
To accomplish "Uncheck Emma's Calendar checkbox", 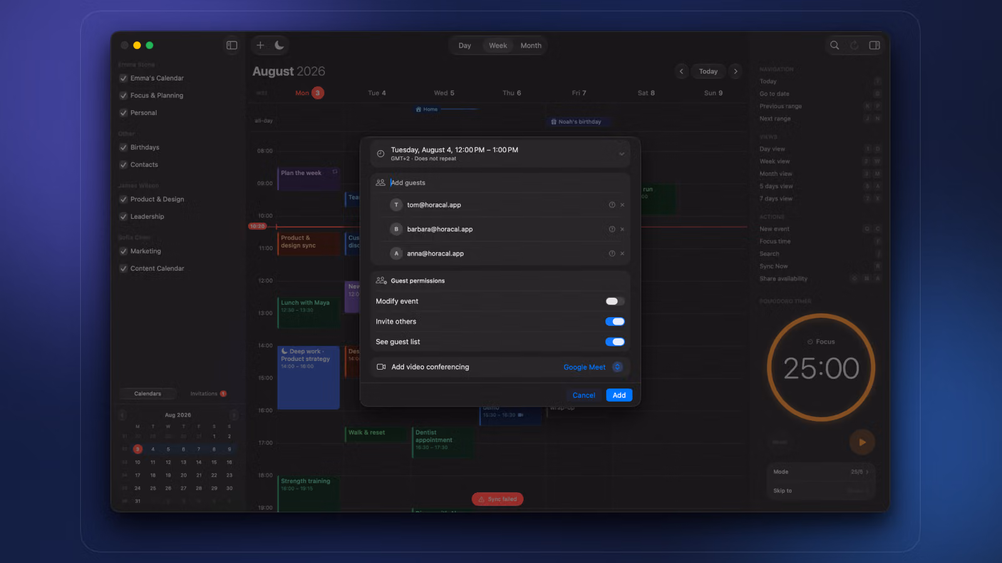I will point(123,78).
